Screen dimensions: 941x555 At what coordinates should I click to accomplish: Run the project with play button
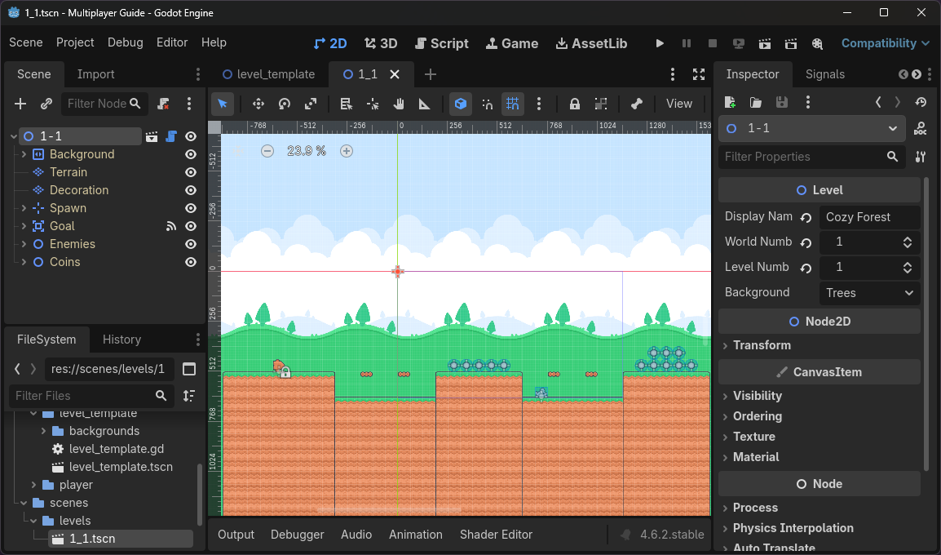(x=660, y=43)
